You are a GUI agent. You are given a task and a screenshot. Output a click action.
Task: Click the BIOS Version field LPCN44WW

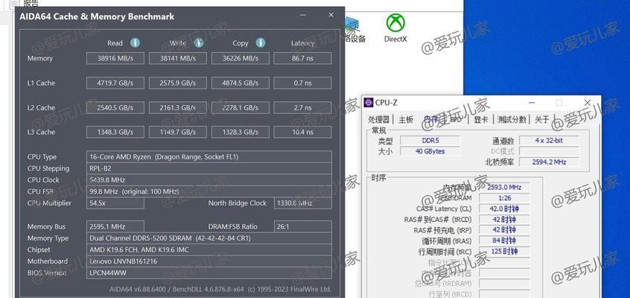tap(209, 273)
